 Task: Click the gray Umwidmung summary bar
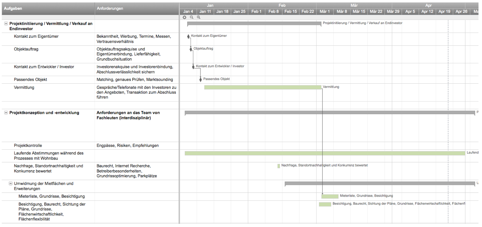pos(379,183)
